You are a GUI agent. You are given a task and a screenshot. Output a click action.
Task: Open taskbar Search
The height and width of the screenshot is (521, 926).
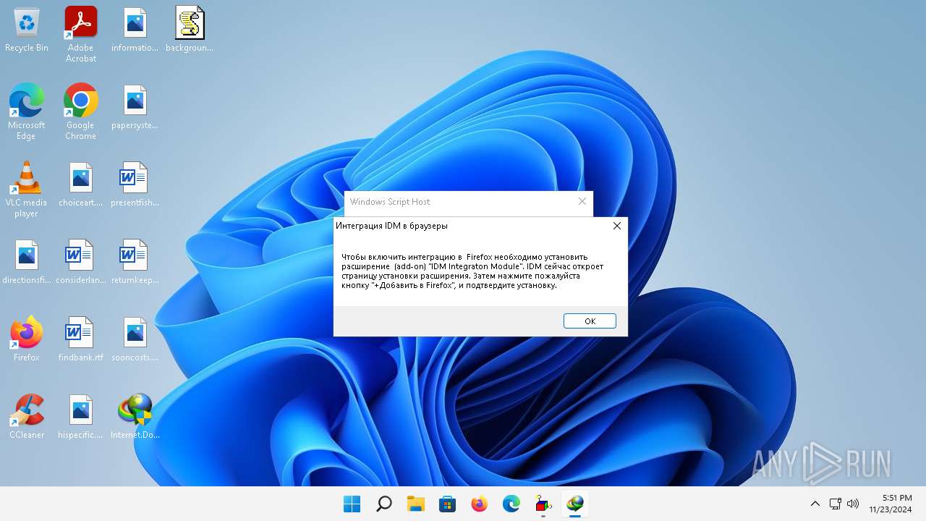coord(384,504)
